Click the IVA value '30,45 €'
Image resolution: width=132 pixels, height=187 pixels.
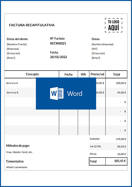[x=121, y=146]
